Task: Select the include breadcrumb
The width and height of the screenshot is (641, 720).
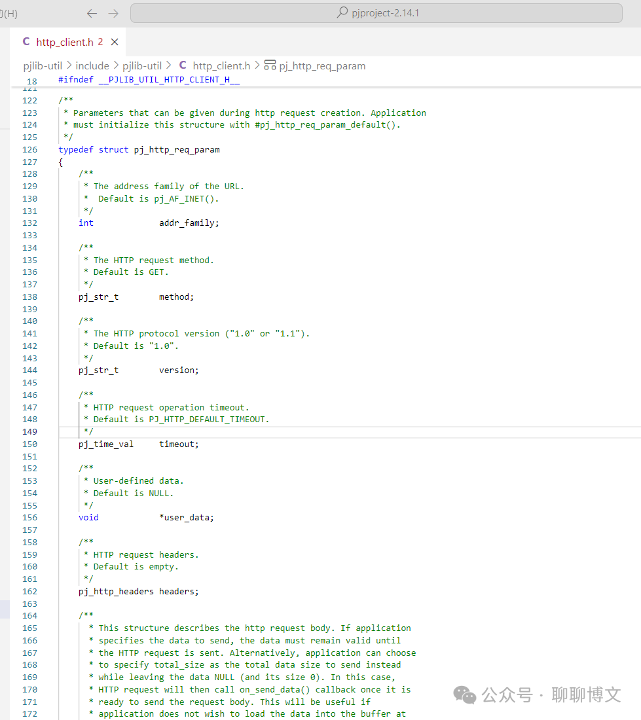Action: tap(92, 65)
